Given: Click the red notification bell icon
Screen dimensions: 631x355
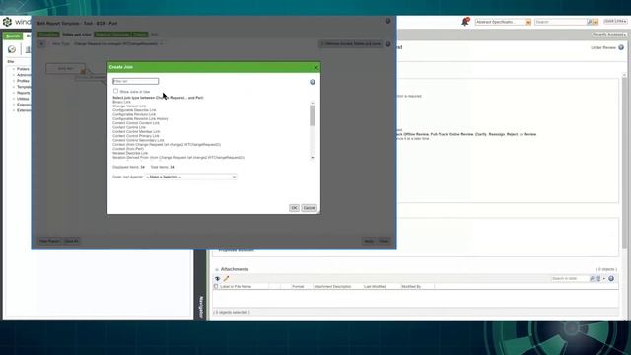Looking at the screenshot, I should pos(465,22).
